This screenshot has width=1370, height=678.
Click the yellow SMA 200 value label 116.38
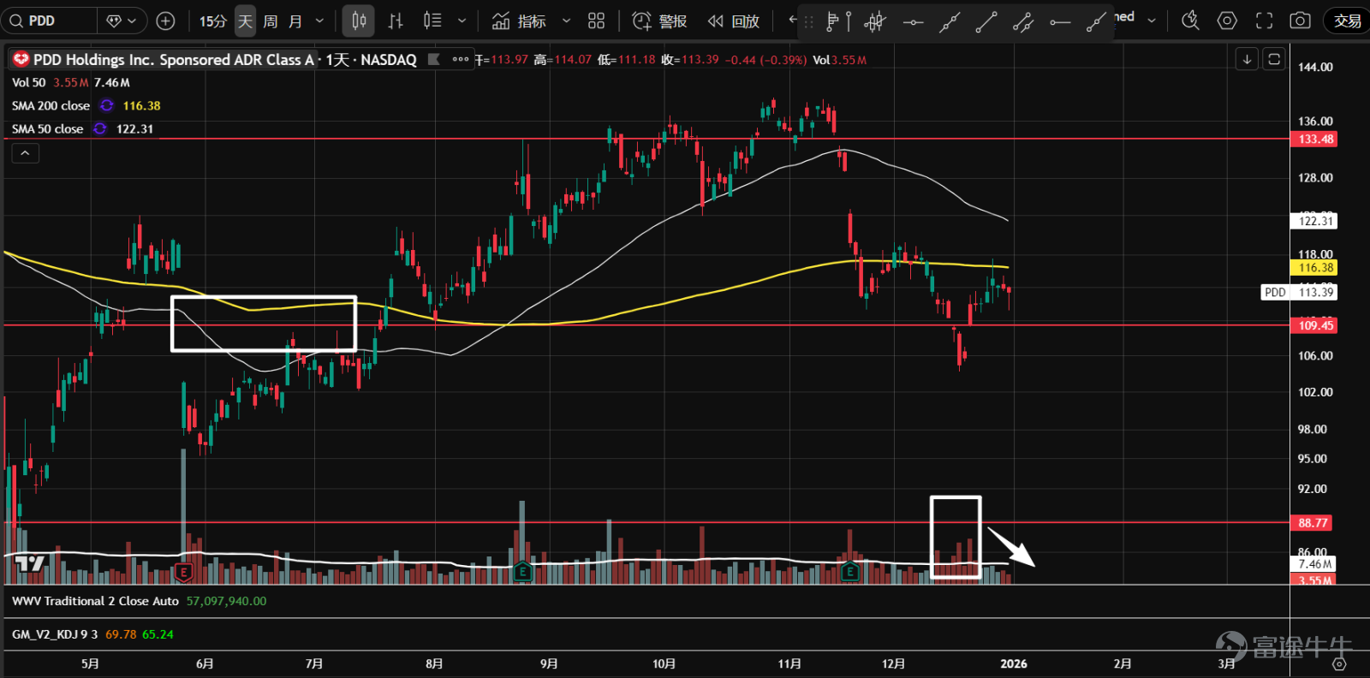1315,268
